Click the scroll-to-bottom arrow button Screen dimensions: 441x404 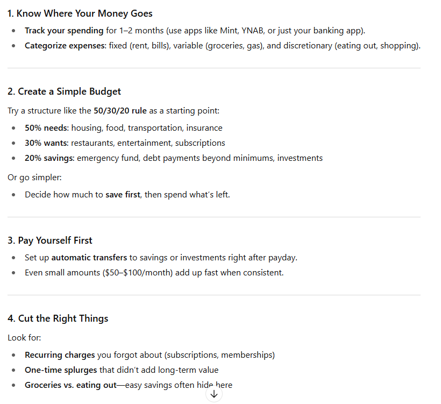(214, 394)
